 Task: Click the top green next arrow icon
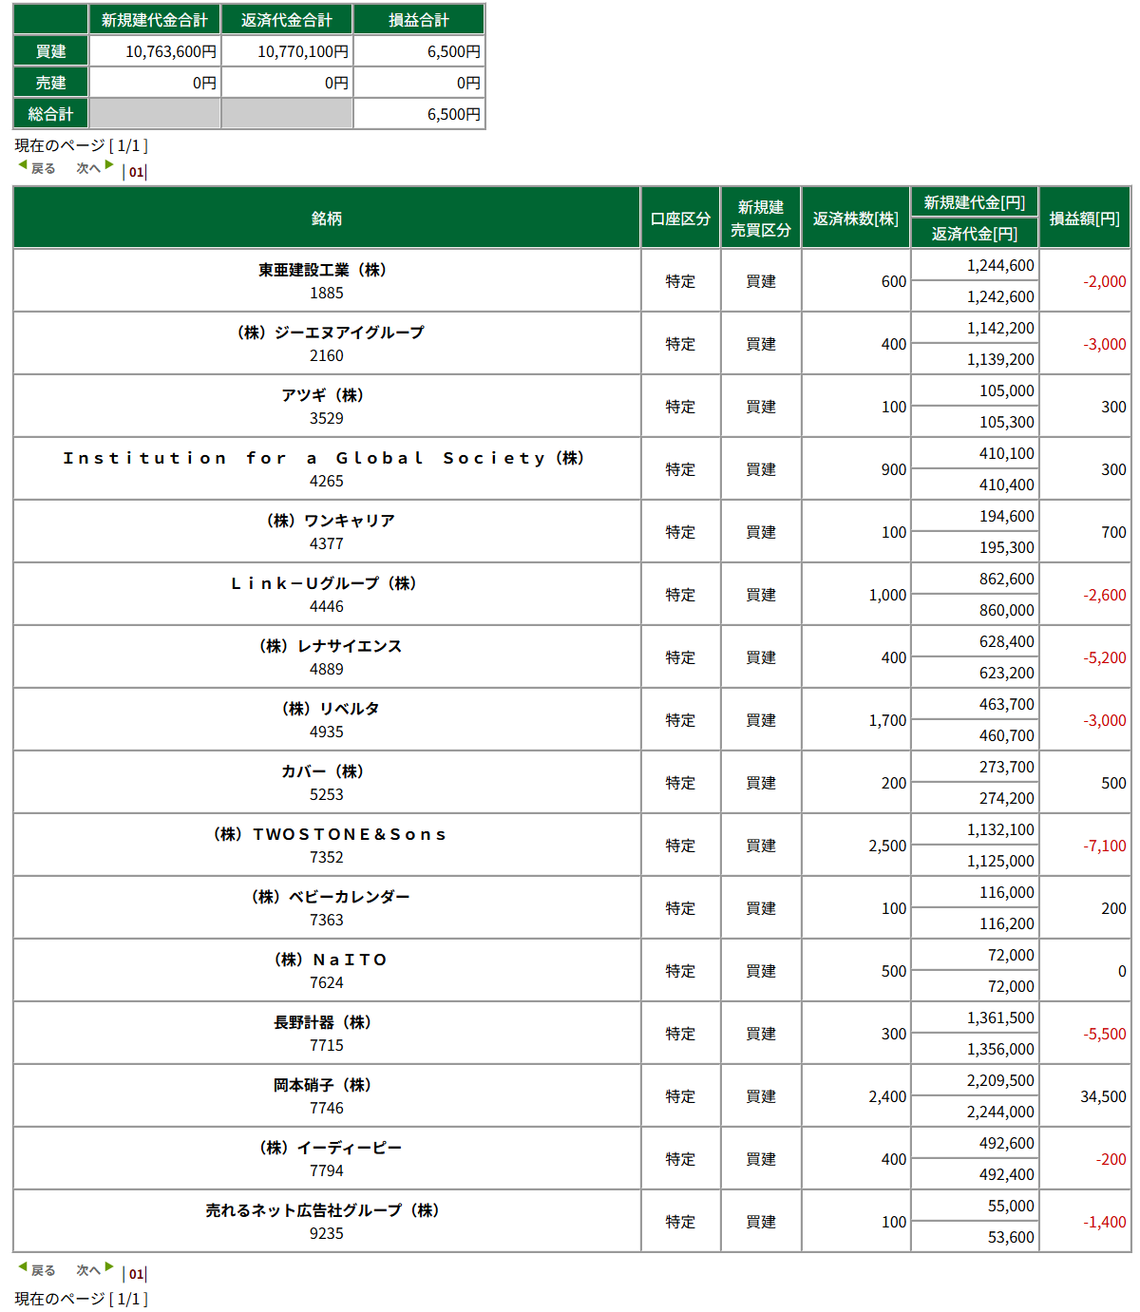[x=109, y=165]
